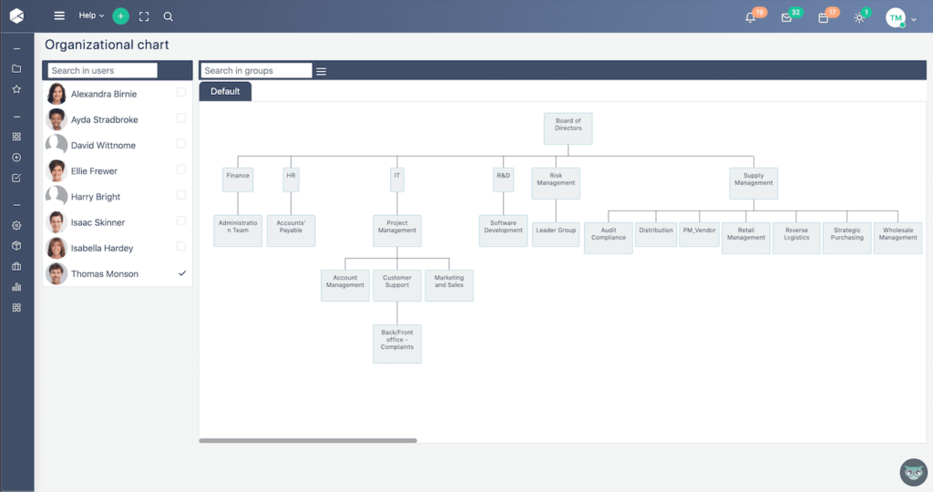
Task: Open the Help dropdown menu
Action: pyautogui.click(x=91, y=15)
